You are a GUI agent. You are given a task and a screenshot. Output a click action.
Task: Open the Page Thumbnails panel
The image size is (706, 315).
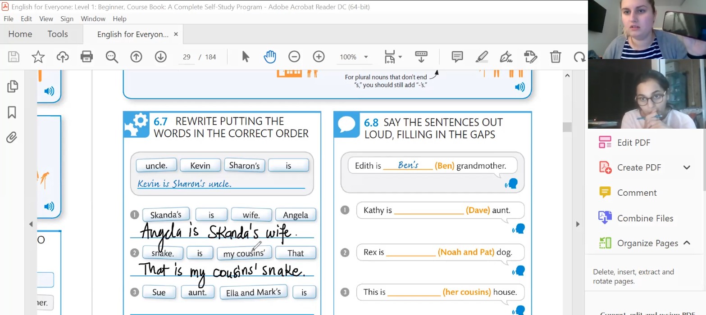point(13,86)
